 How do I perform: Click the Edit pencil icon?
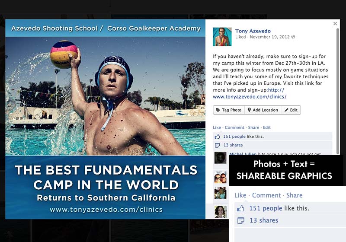tap(286, 110)
